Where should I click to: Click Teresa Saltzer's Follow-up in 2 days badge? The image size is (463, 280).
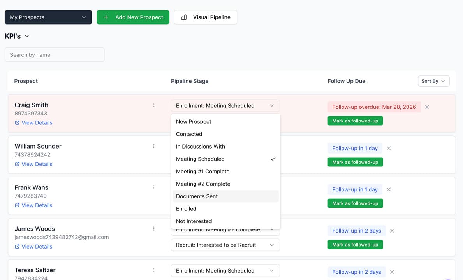click(357, 272)
